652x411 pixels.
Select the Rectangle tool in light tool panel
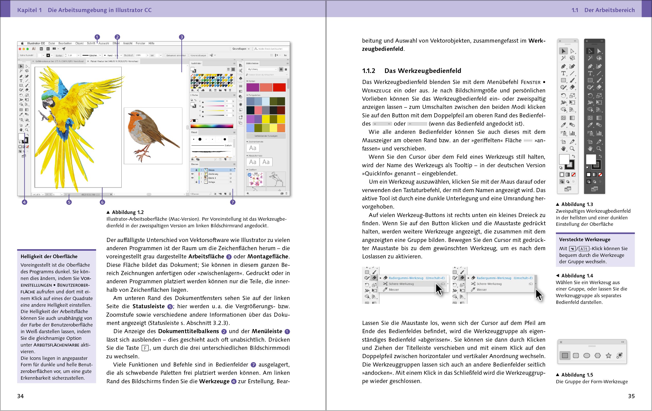[564, 80]
